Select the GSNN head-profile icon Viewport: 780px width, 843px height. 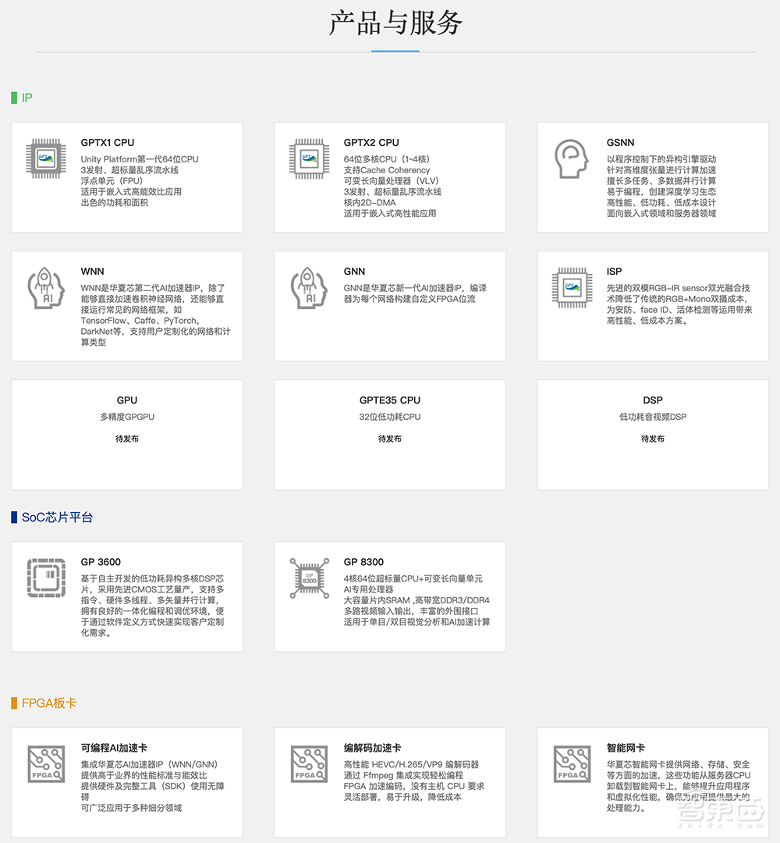572,159
